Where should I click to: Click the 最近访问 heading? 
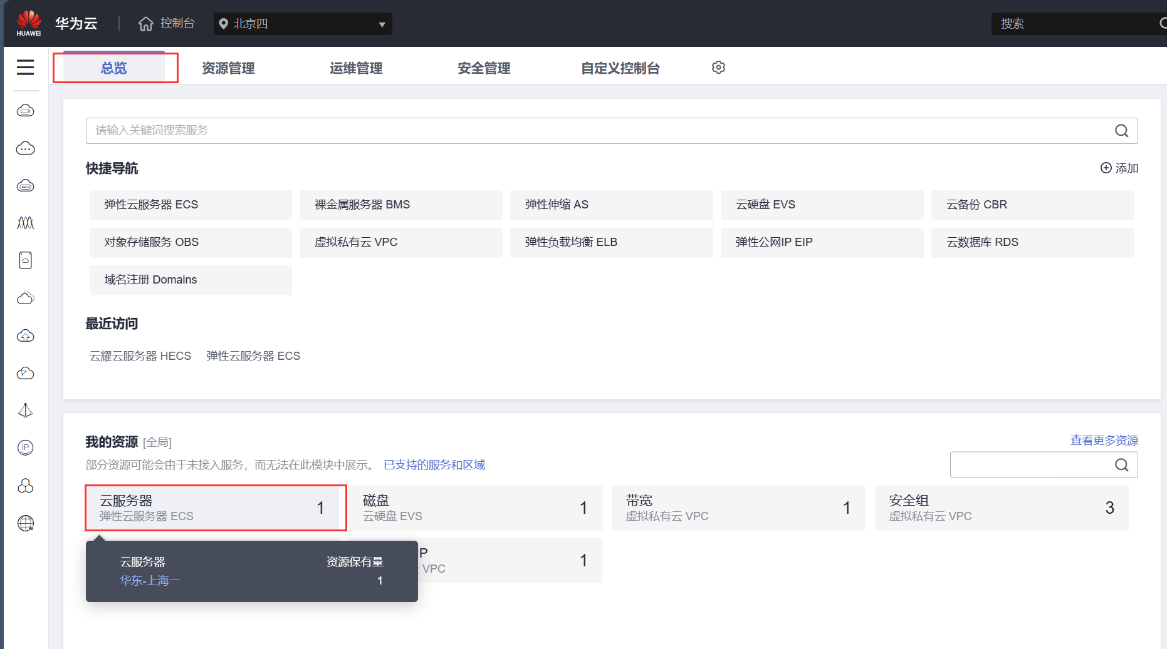112,323
